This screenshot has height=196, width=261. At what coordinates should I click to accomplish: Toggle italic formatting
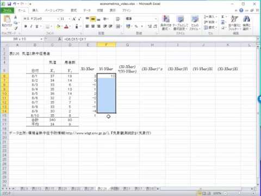click(31, 27)
